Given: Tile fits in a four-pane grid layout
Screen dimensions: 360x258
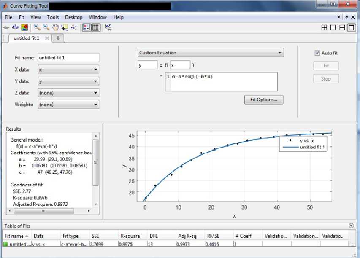Looking at the screenshot, I should [x=324, y=27].
